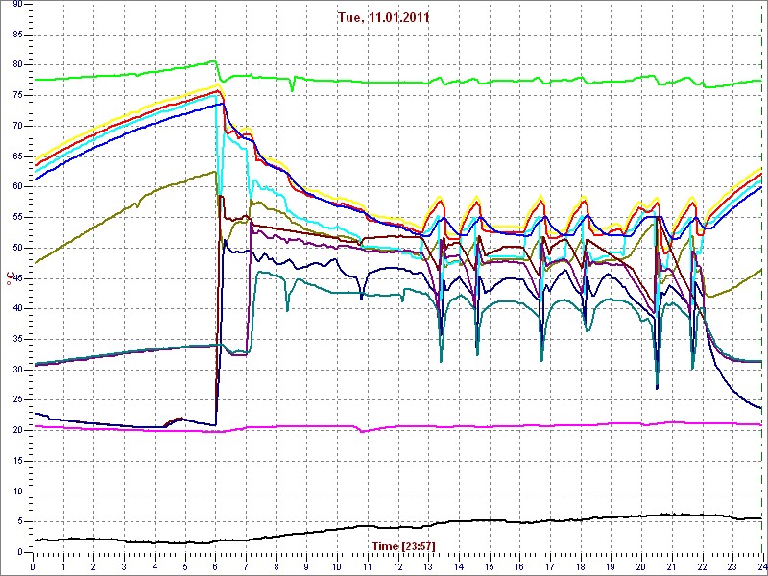Click hour '17' on the time axis

coord(550,566)
